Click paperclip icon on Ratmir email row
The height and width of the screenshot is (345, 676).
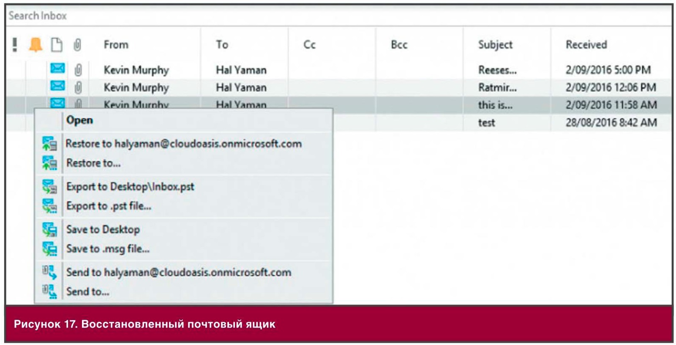click(x=78, y=87)
